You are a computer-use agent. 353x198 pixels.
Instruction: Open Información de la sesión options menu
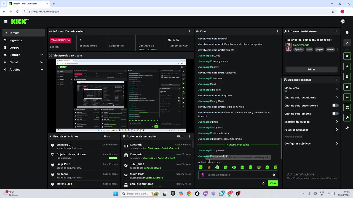[189, 31]
